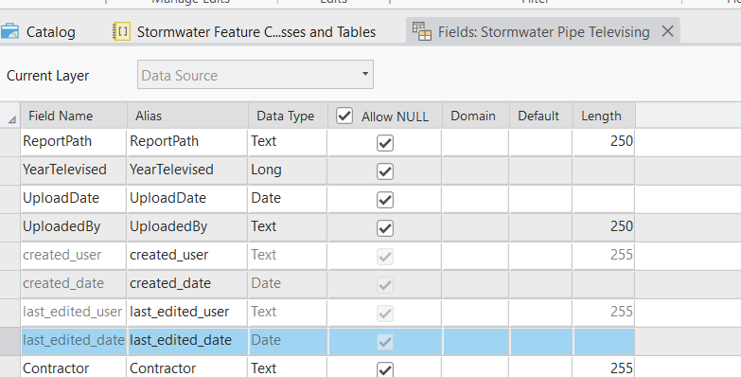Viewport: 741px width, 377px height.
Task: Sort by the Field Name column header
Action: click(x=74, y=116)
